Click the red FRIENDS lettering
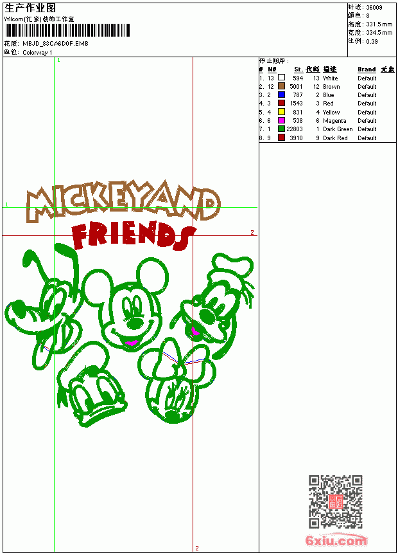 pos(133,235)
